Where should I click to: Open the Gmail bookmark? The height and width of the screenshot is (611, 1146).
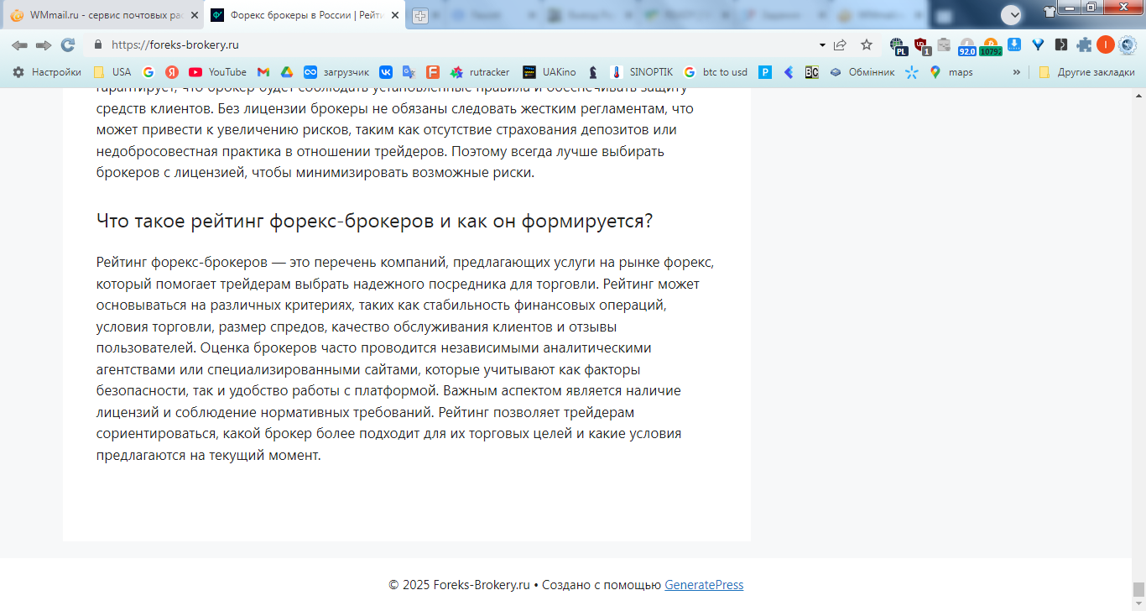click(263, 72)
